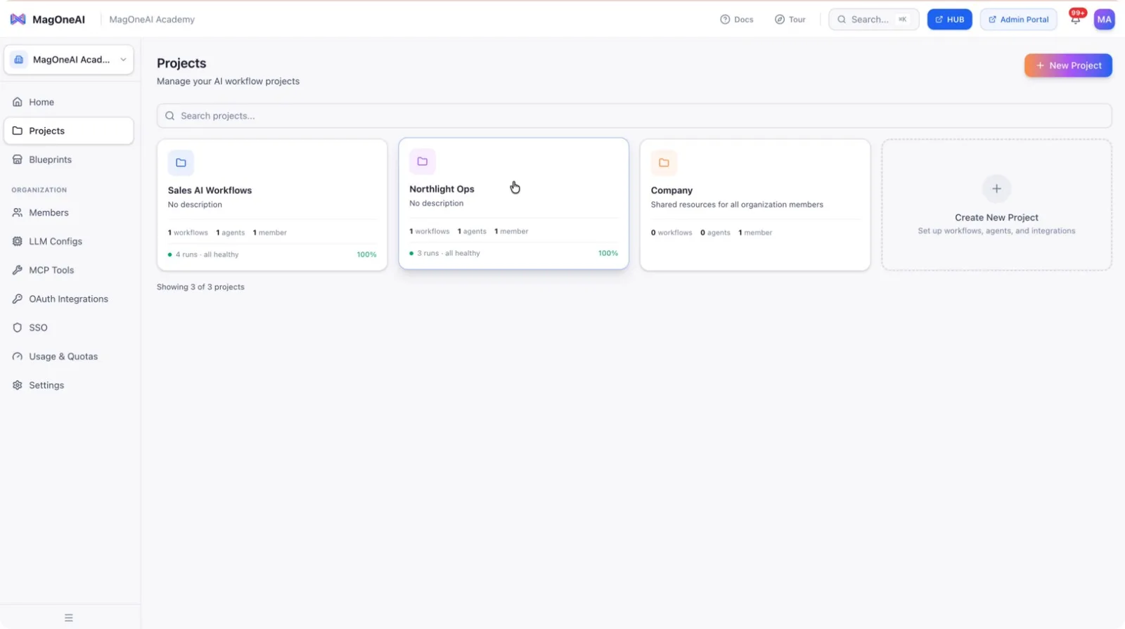The image size is (1125, 629).
Task: Click 'Showing 3 of 3 projects' text
Action: 200,287
